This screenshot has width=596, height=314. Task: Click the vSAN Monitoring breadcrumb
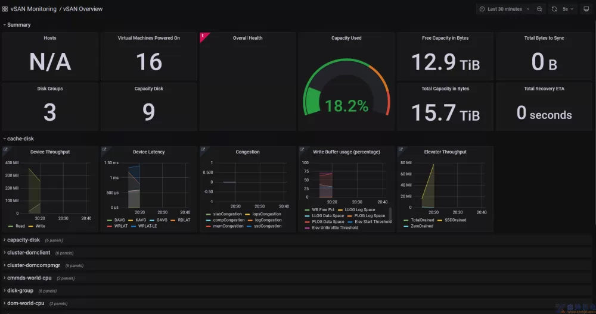click(x=33, y=9)
